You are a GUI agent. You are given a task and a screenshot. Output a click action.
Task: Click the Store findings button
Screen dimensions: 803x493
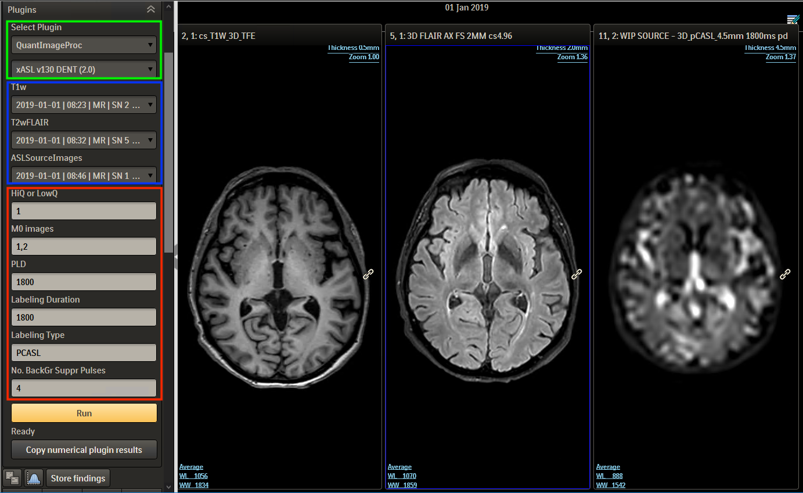[78, 478]
